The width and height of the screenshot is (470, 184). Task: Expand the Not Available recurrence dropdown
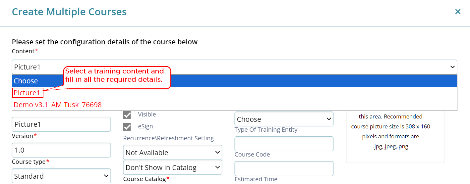coord(173,153)
